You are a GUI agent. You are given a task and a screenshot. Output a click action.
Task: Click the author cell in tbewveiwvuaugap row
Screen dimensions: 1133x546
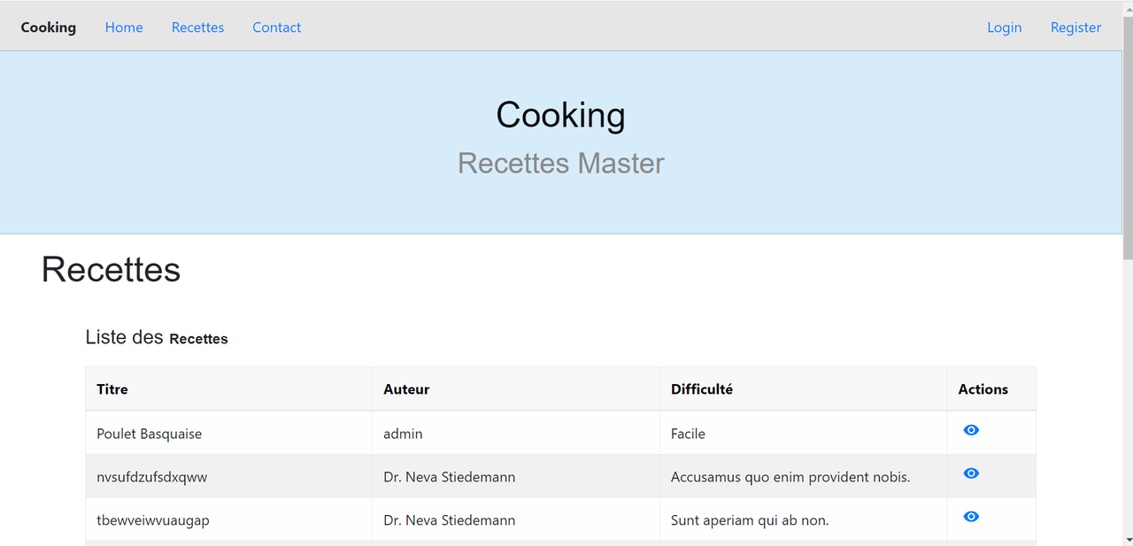click(516, 520)
